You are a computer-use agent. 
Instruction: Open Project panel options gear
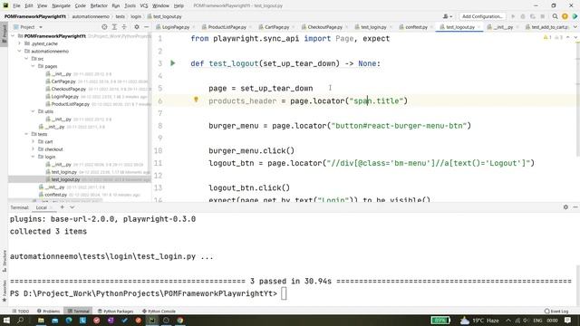point(137,27)
